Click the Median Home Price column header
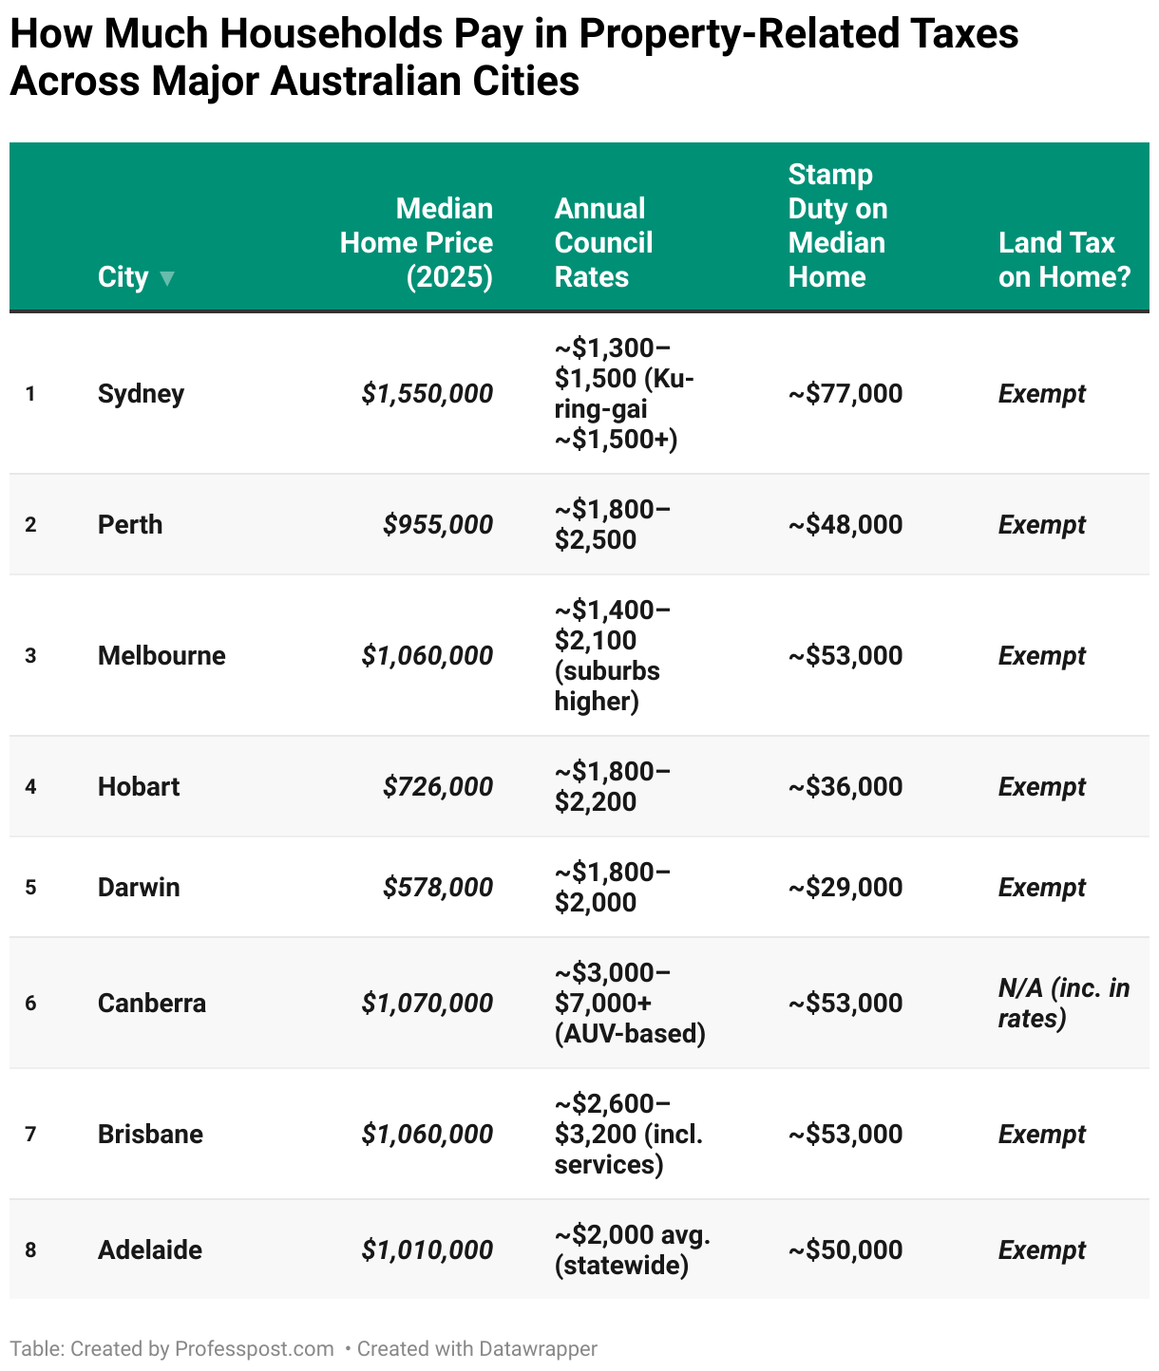 (x=416, y=242)
